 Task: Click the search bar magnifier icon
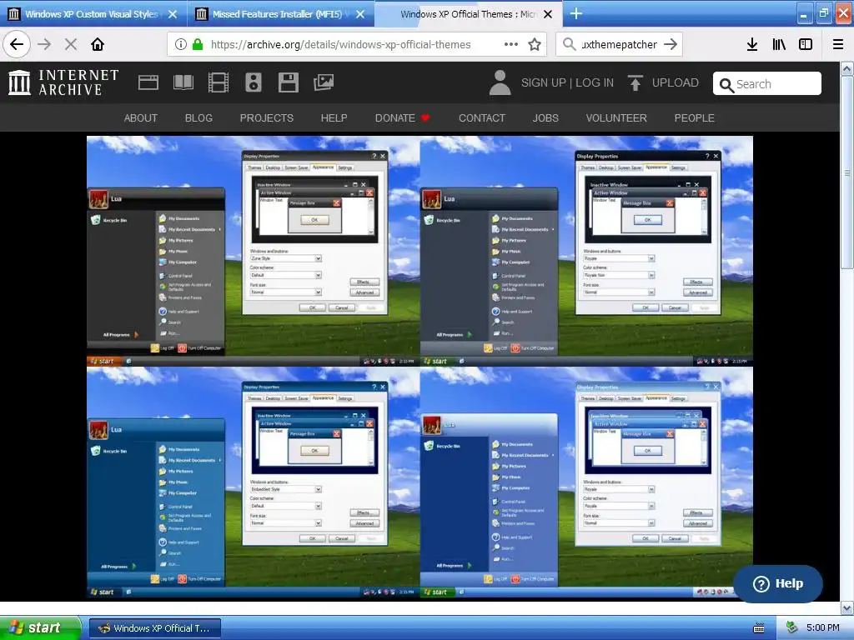point(569,45)
